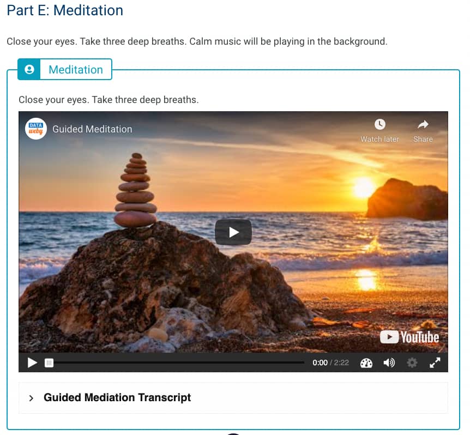Select the Meditation tab label
Image resolution: width=470 pixels, height=435 pixels.
[76, 70]
